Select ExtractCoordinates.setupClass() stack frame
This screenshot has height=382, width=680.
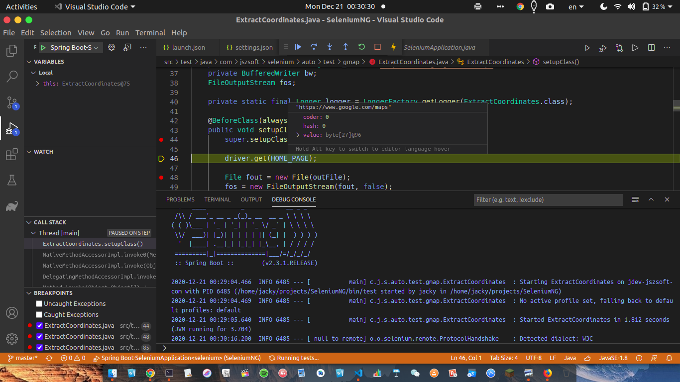tap(90, 244)
